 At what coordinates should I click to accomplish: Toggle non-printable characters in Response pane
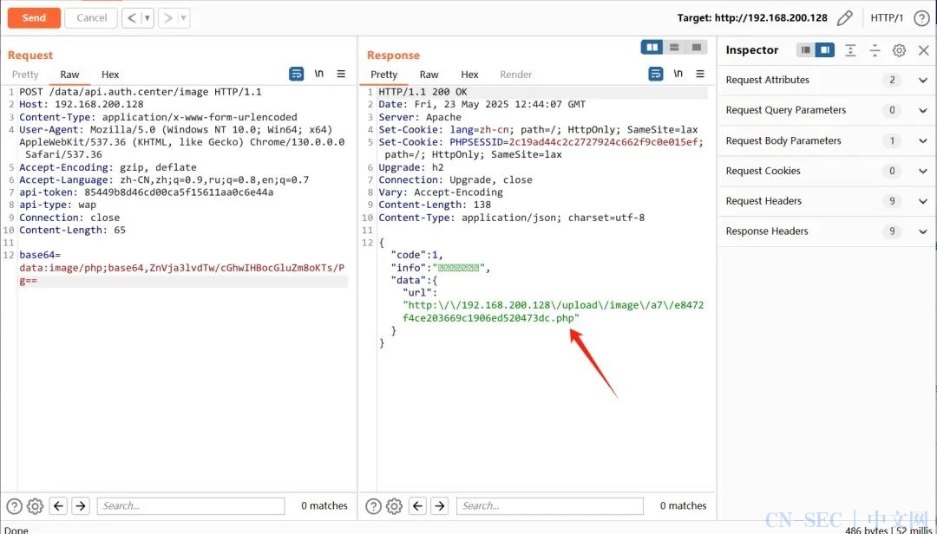[x=678, y=74]
